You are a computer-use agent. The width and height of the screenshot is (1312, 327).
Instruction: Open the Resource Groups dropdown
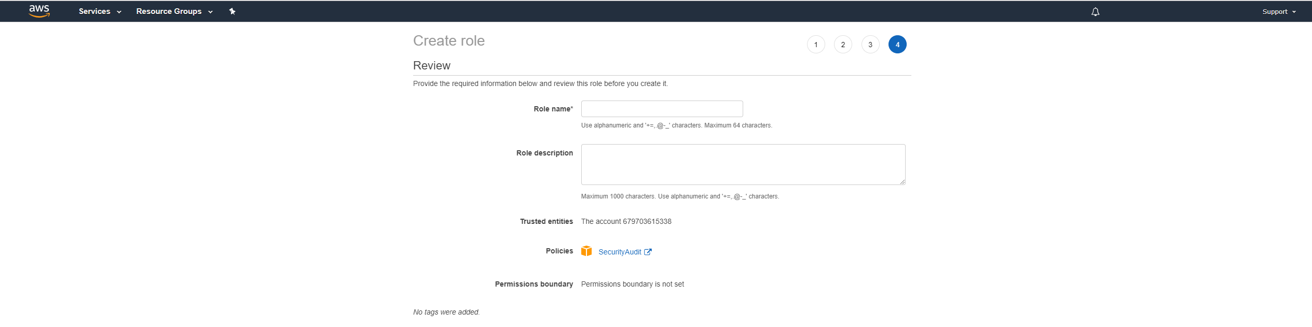(174, 11)
